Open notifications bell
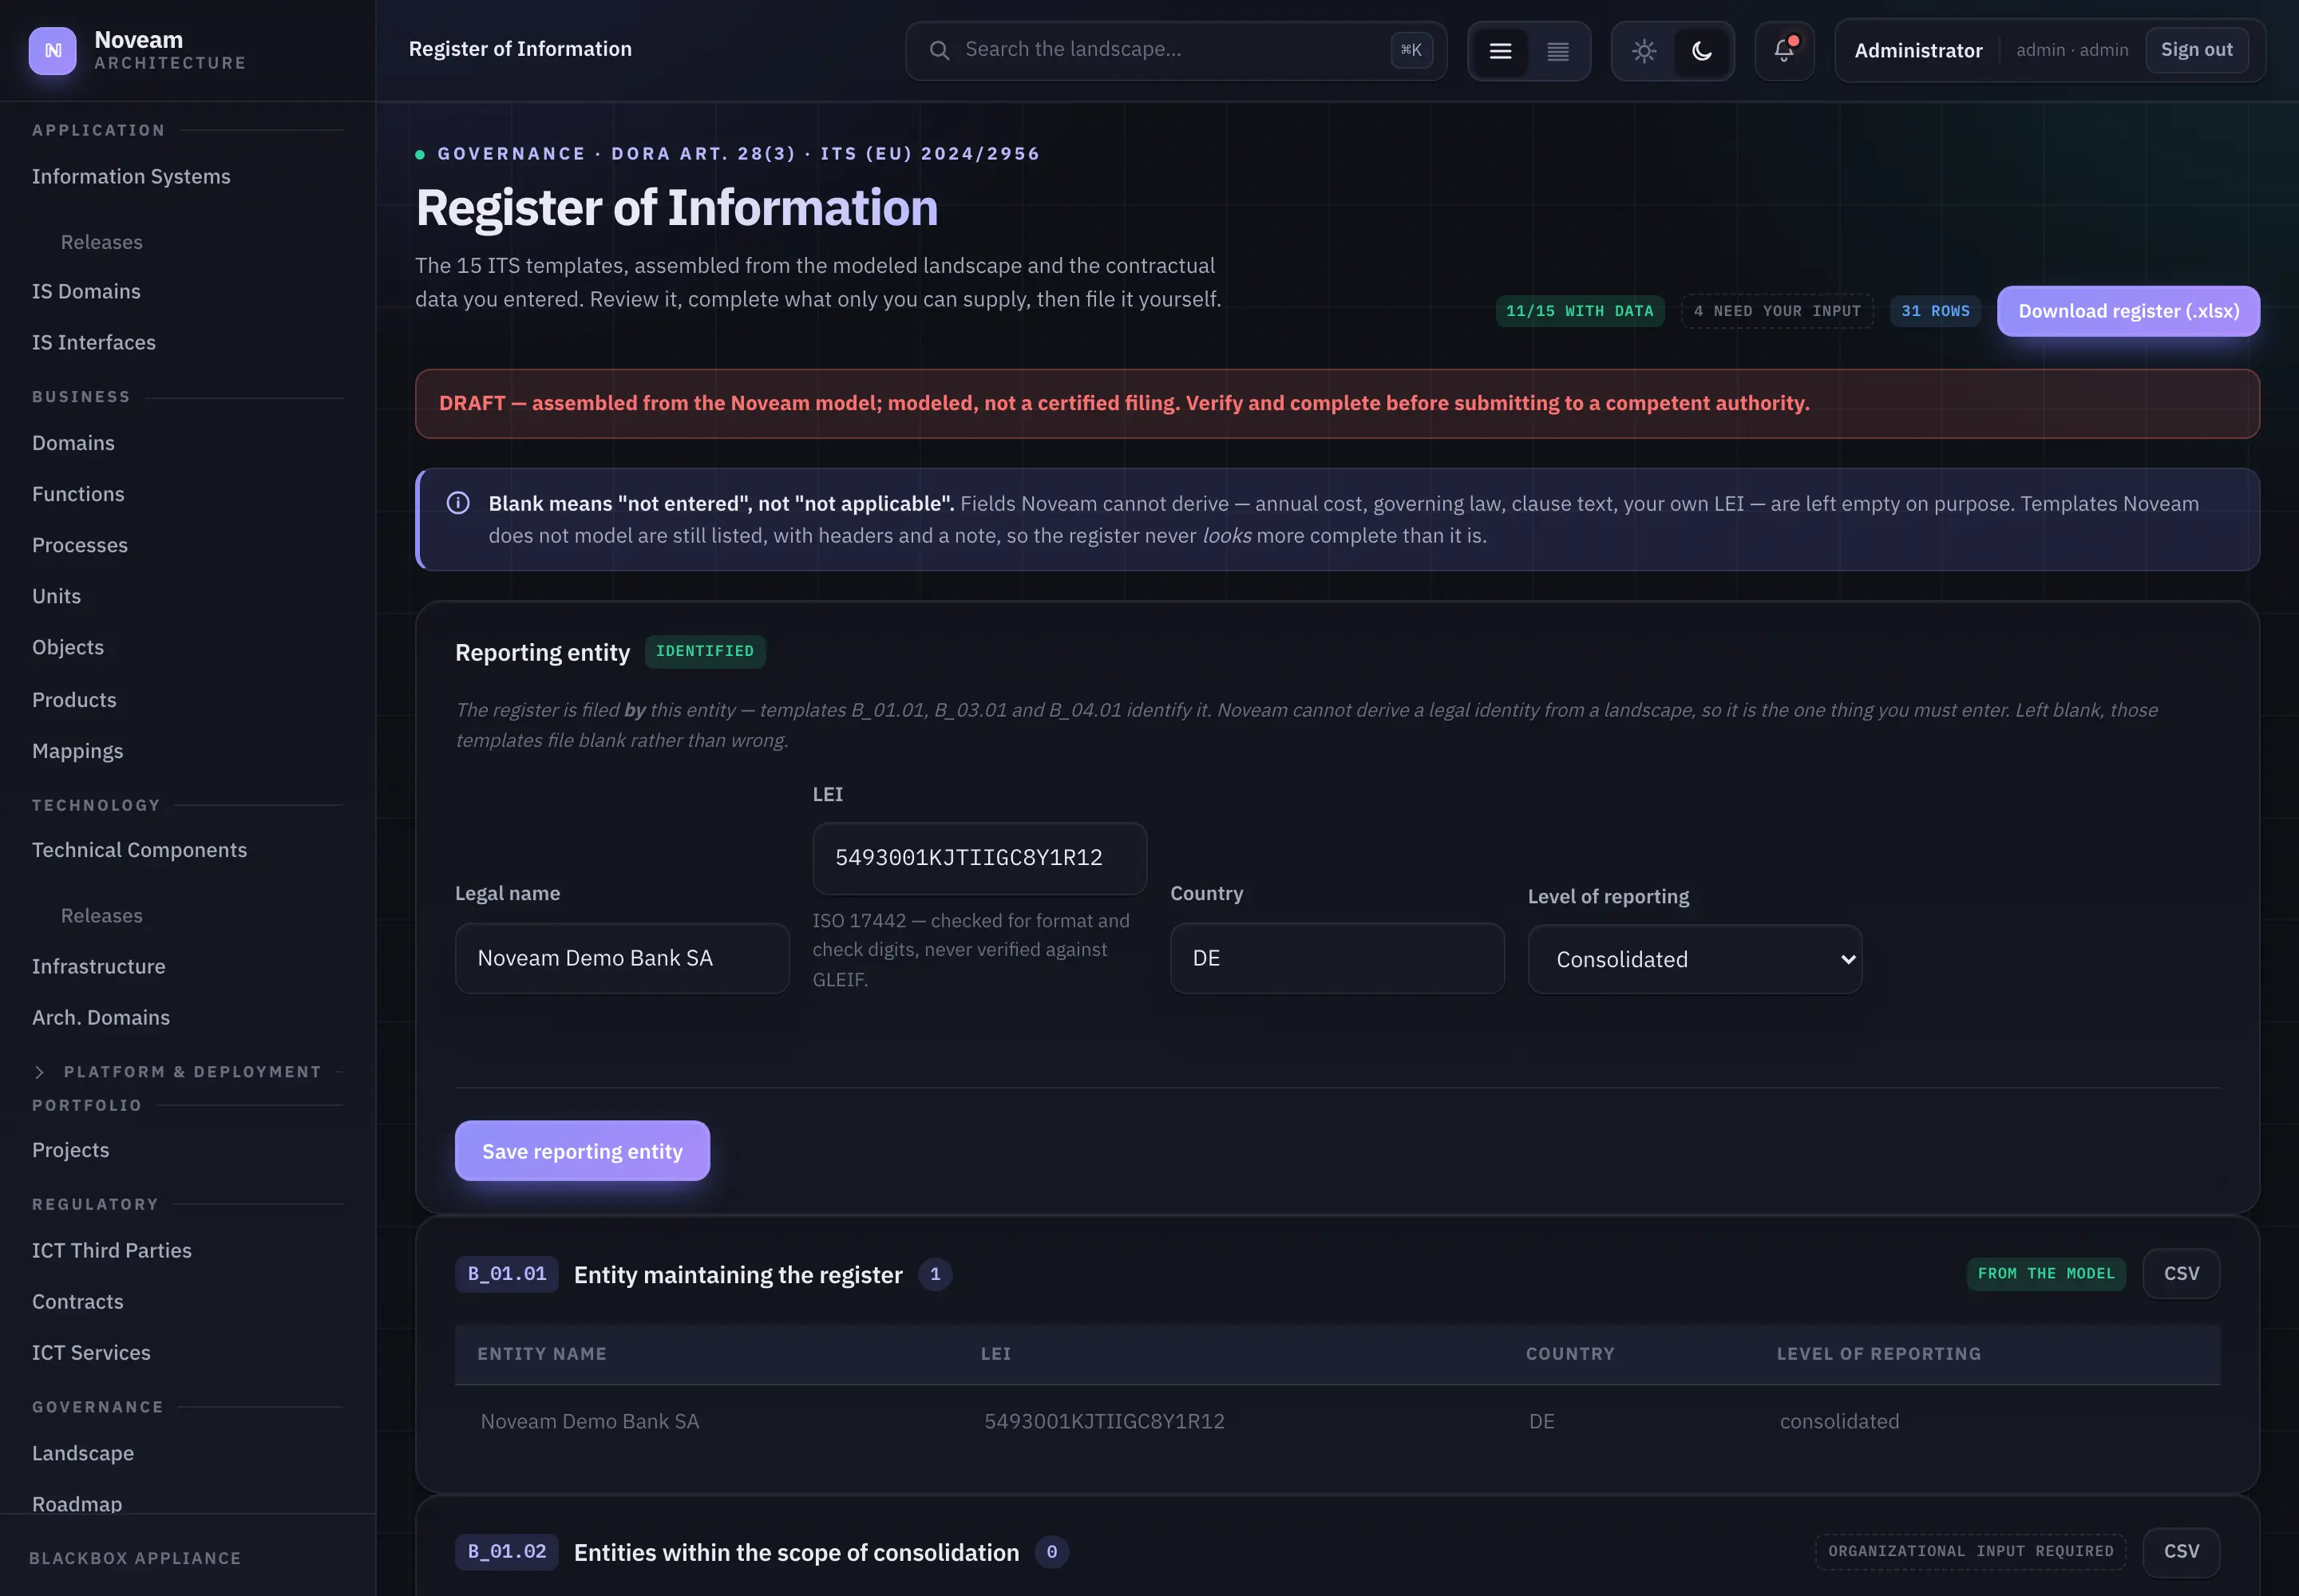The height and width of the screenshot is (1596, 2299). 1784,50
